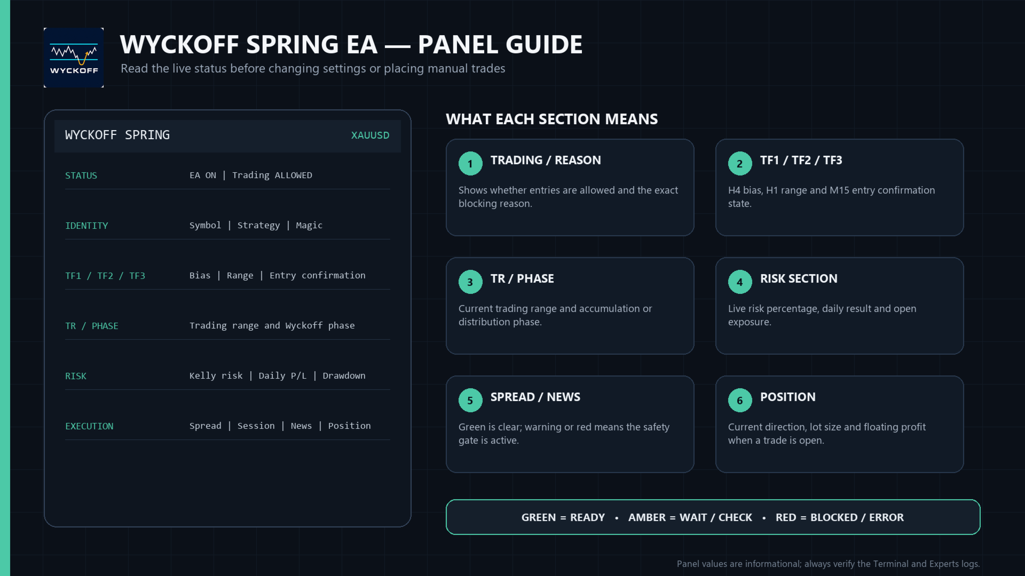
Task: Click the green-amber-red color legend bar
Action: pyautogui.click(x=713, y=517)
